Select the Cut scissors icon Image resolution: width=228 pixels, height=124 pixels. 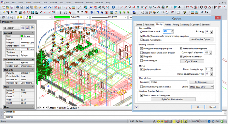(x=27, y=7)
